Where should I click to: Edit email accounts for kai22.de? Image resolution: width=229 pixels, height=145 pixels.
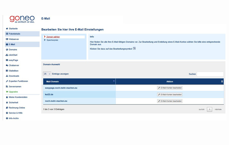(170, 94)
